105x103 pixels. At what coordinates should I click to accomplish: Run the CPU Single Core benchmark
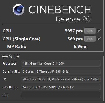90,39
